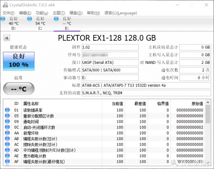Select the 启动-关闭循环次数 attribute name

point(39,127)
